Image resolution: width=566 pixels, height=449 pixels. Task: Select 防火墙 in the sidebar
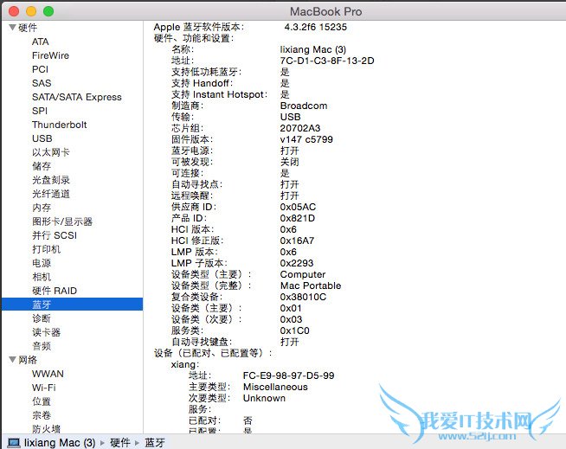click(x=46, y=429)
